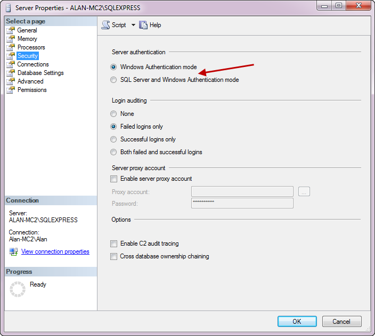Screen dimensions: 375x336
Task: Switch to the Advanced page
Action: coord(30,81)
